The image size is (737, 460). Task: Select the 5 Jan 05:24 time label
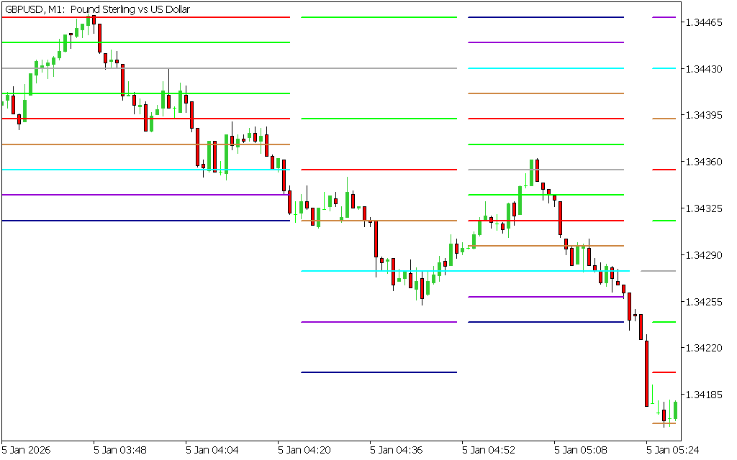(673, 451)
